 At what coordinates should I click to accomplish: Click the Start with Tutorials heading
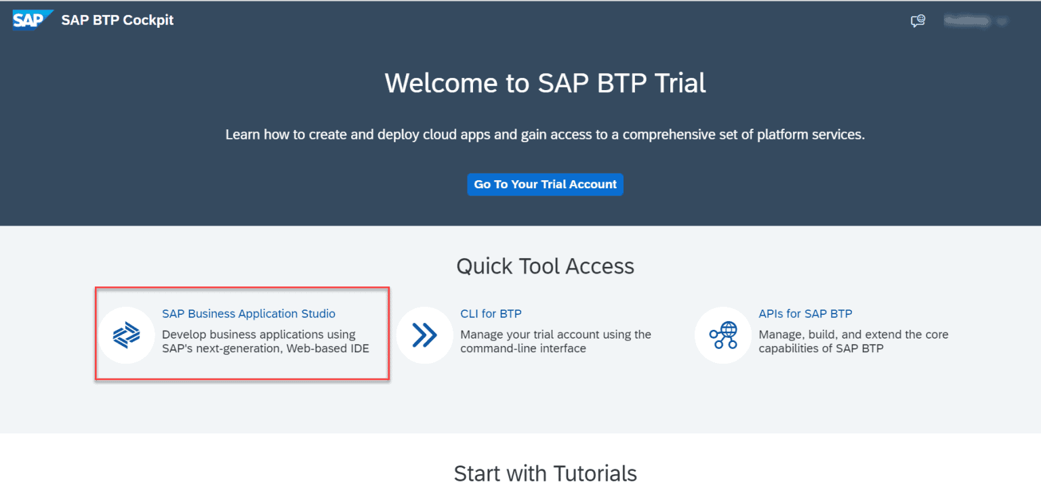pyautogui.click(x=545, y=473)
